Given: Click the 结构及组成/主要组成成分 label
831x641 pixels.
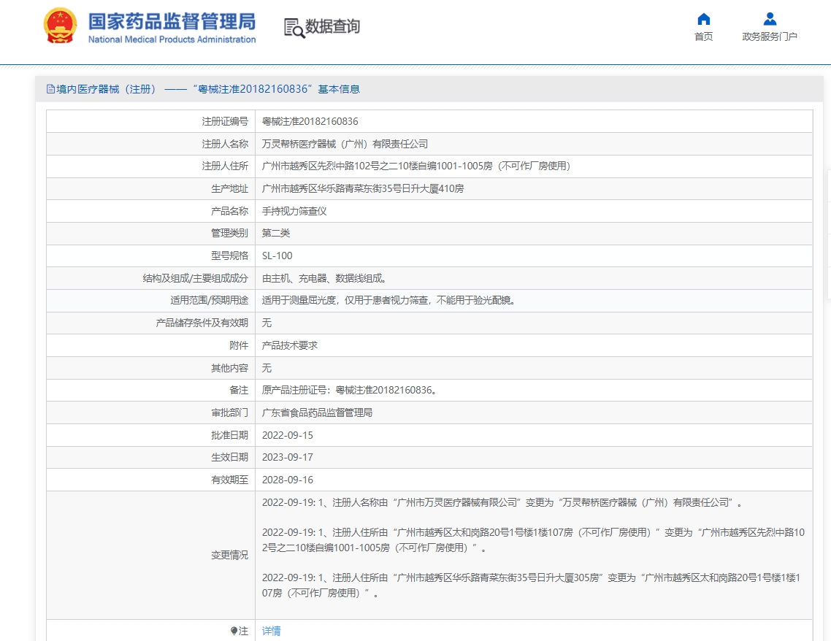Looking at the screenshot, I should pyautogui.click(x=195, y=278).
